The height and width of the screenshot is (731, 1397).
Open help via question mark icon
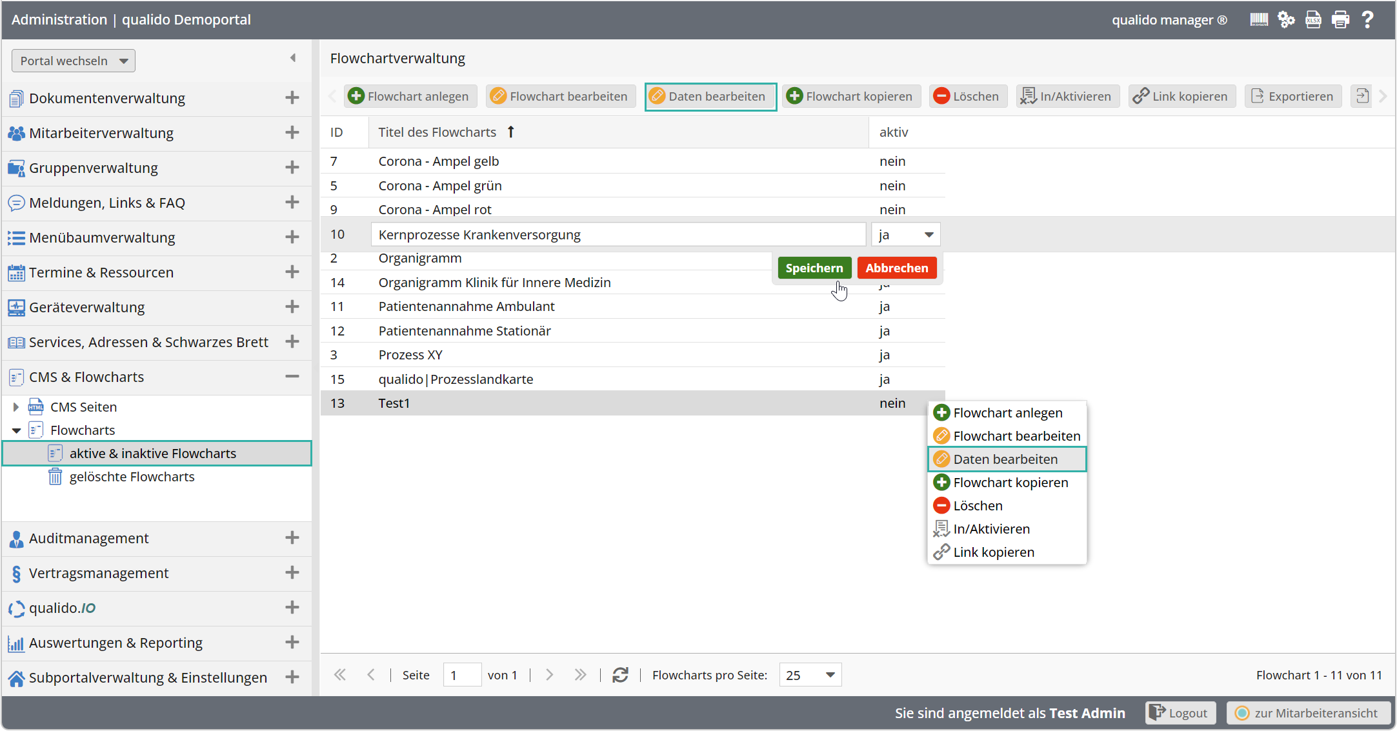[1367, 20]
